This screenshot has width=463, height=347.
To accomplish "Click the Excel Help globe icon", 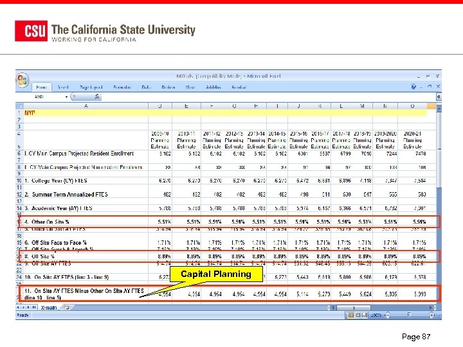I will tap(413, 87).
